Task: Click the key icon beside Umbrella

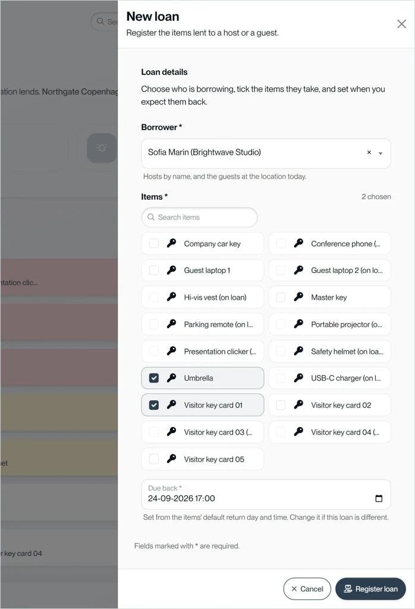Action: point(171,378)
